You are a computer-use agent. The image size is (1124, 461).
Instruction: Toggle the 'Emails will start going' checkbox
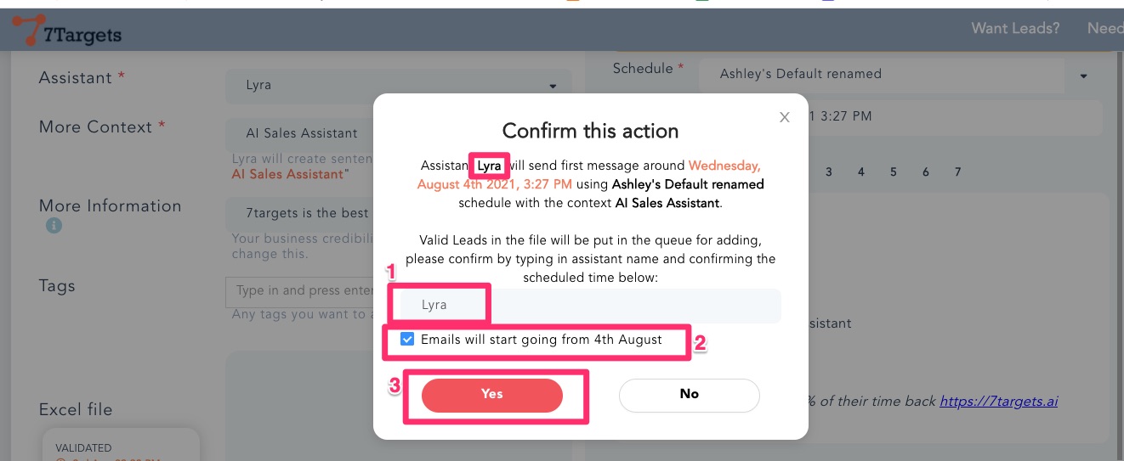click(408, 340)
